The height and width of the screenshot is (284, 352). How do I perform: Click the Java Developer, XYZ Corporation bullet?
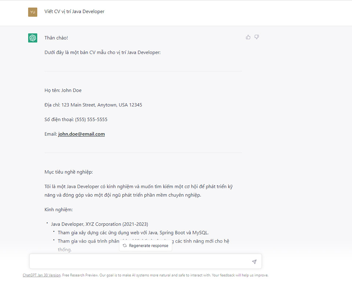[x=99, y=224]
